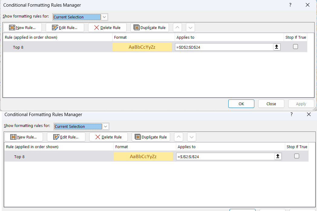Duplicate the rule in the lower dialog
Screen dimensions: 317x211
(151, 137)
